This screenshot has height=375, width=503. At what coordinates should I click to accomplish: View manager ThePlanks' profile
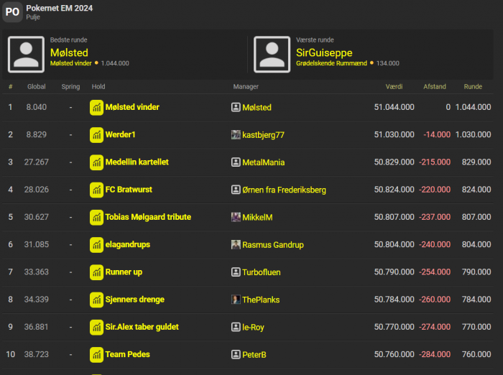coord(261,300)
